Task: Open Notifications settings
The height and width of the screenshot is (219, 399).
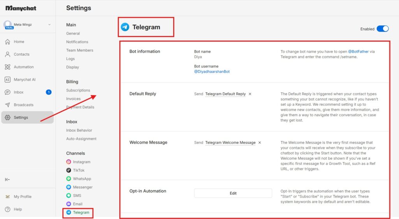Action: click(77, 42)
